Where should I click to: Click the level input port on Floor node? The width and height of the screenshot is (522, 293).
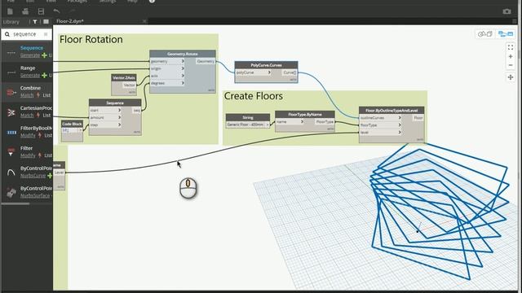coord(380,132)
